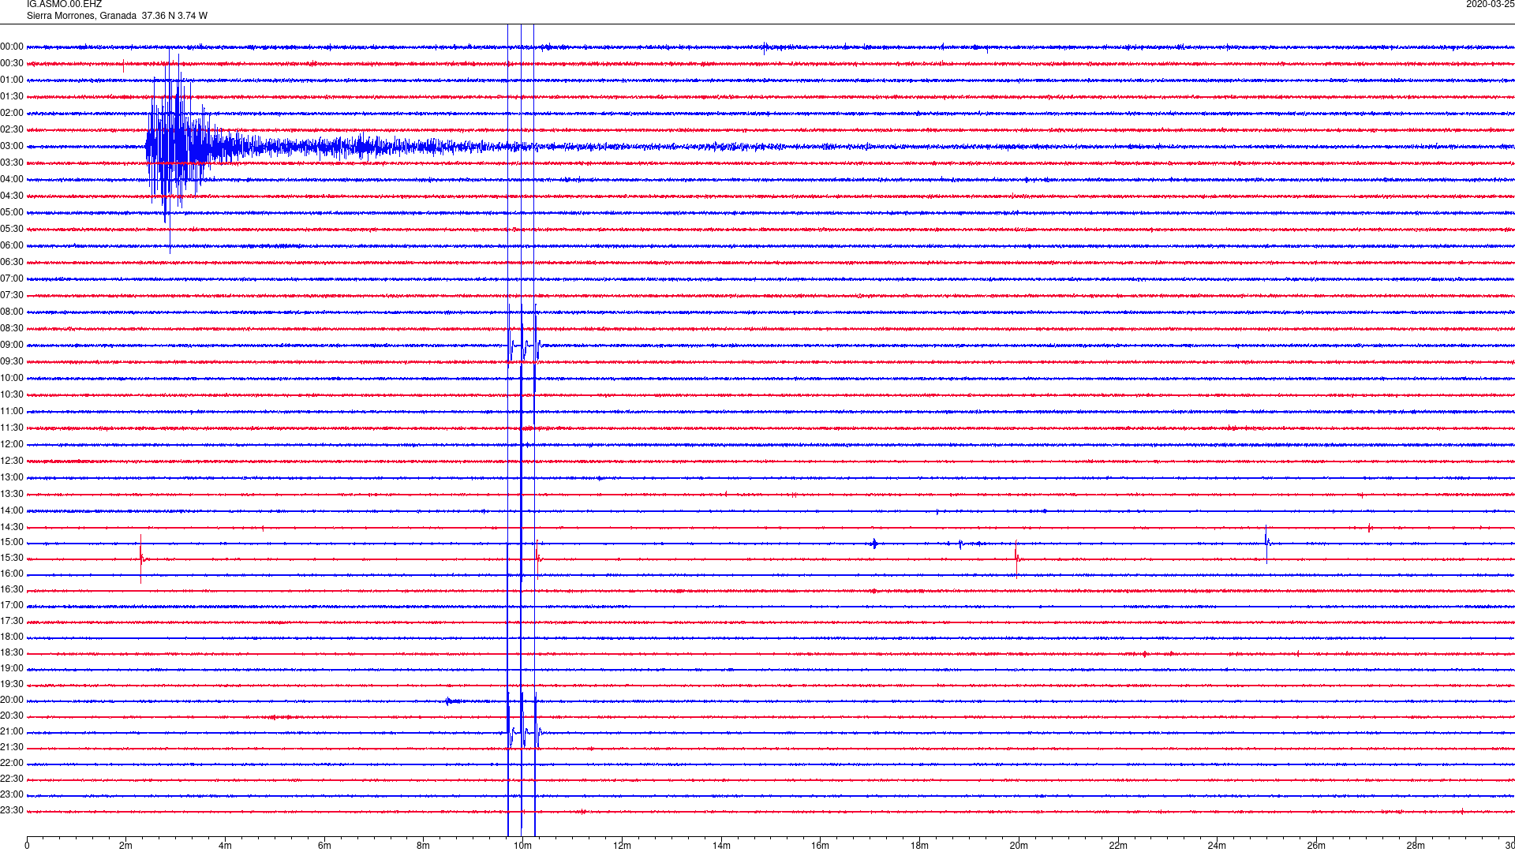1515x852 pixels.
Task: Select the 00:00 time row label
Action: pyautogui.click(x=12, y=47)
